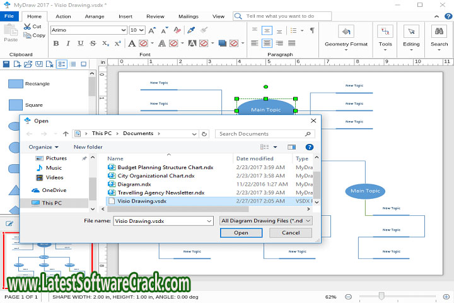Open the Arimo font name dropdown
The image size is (454, 303).
(x=124, y=30)
